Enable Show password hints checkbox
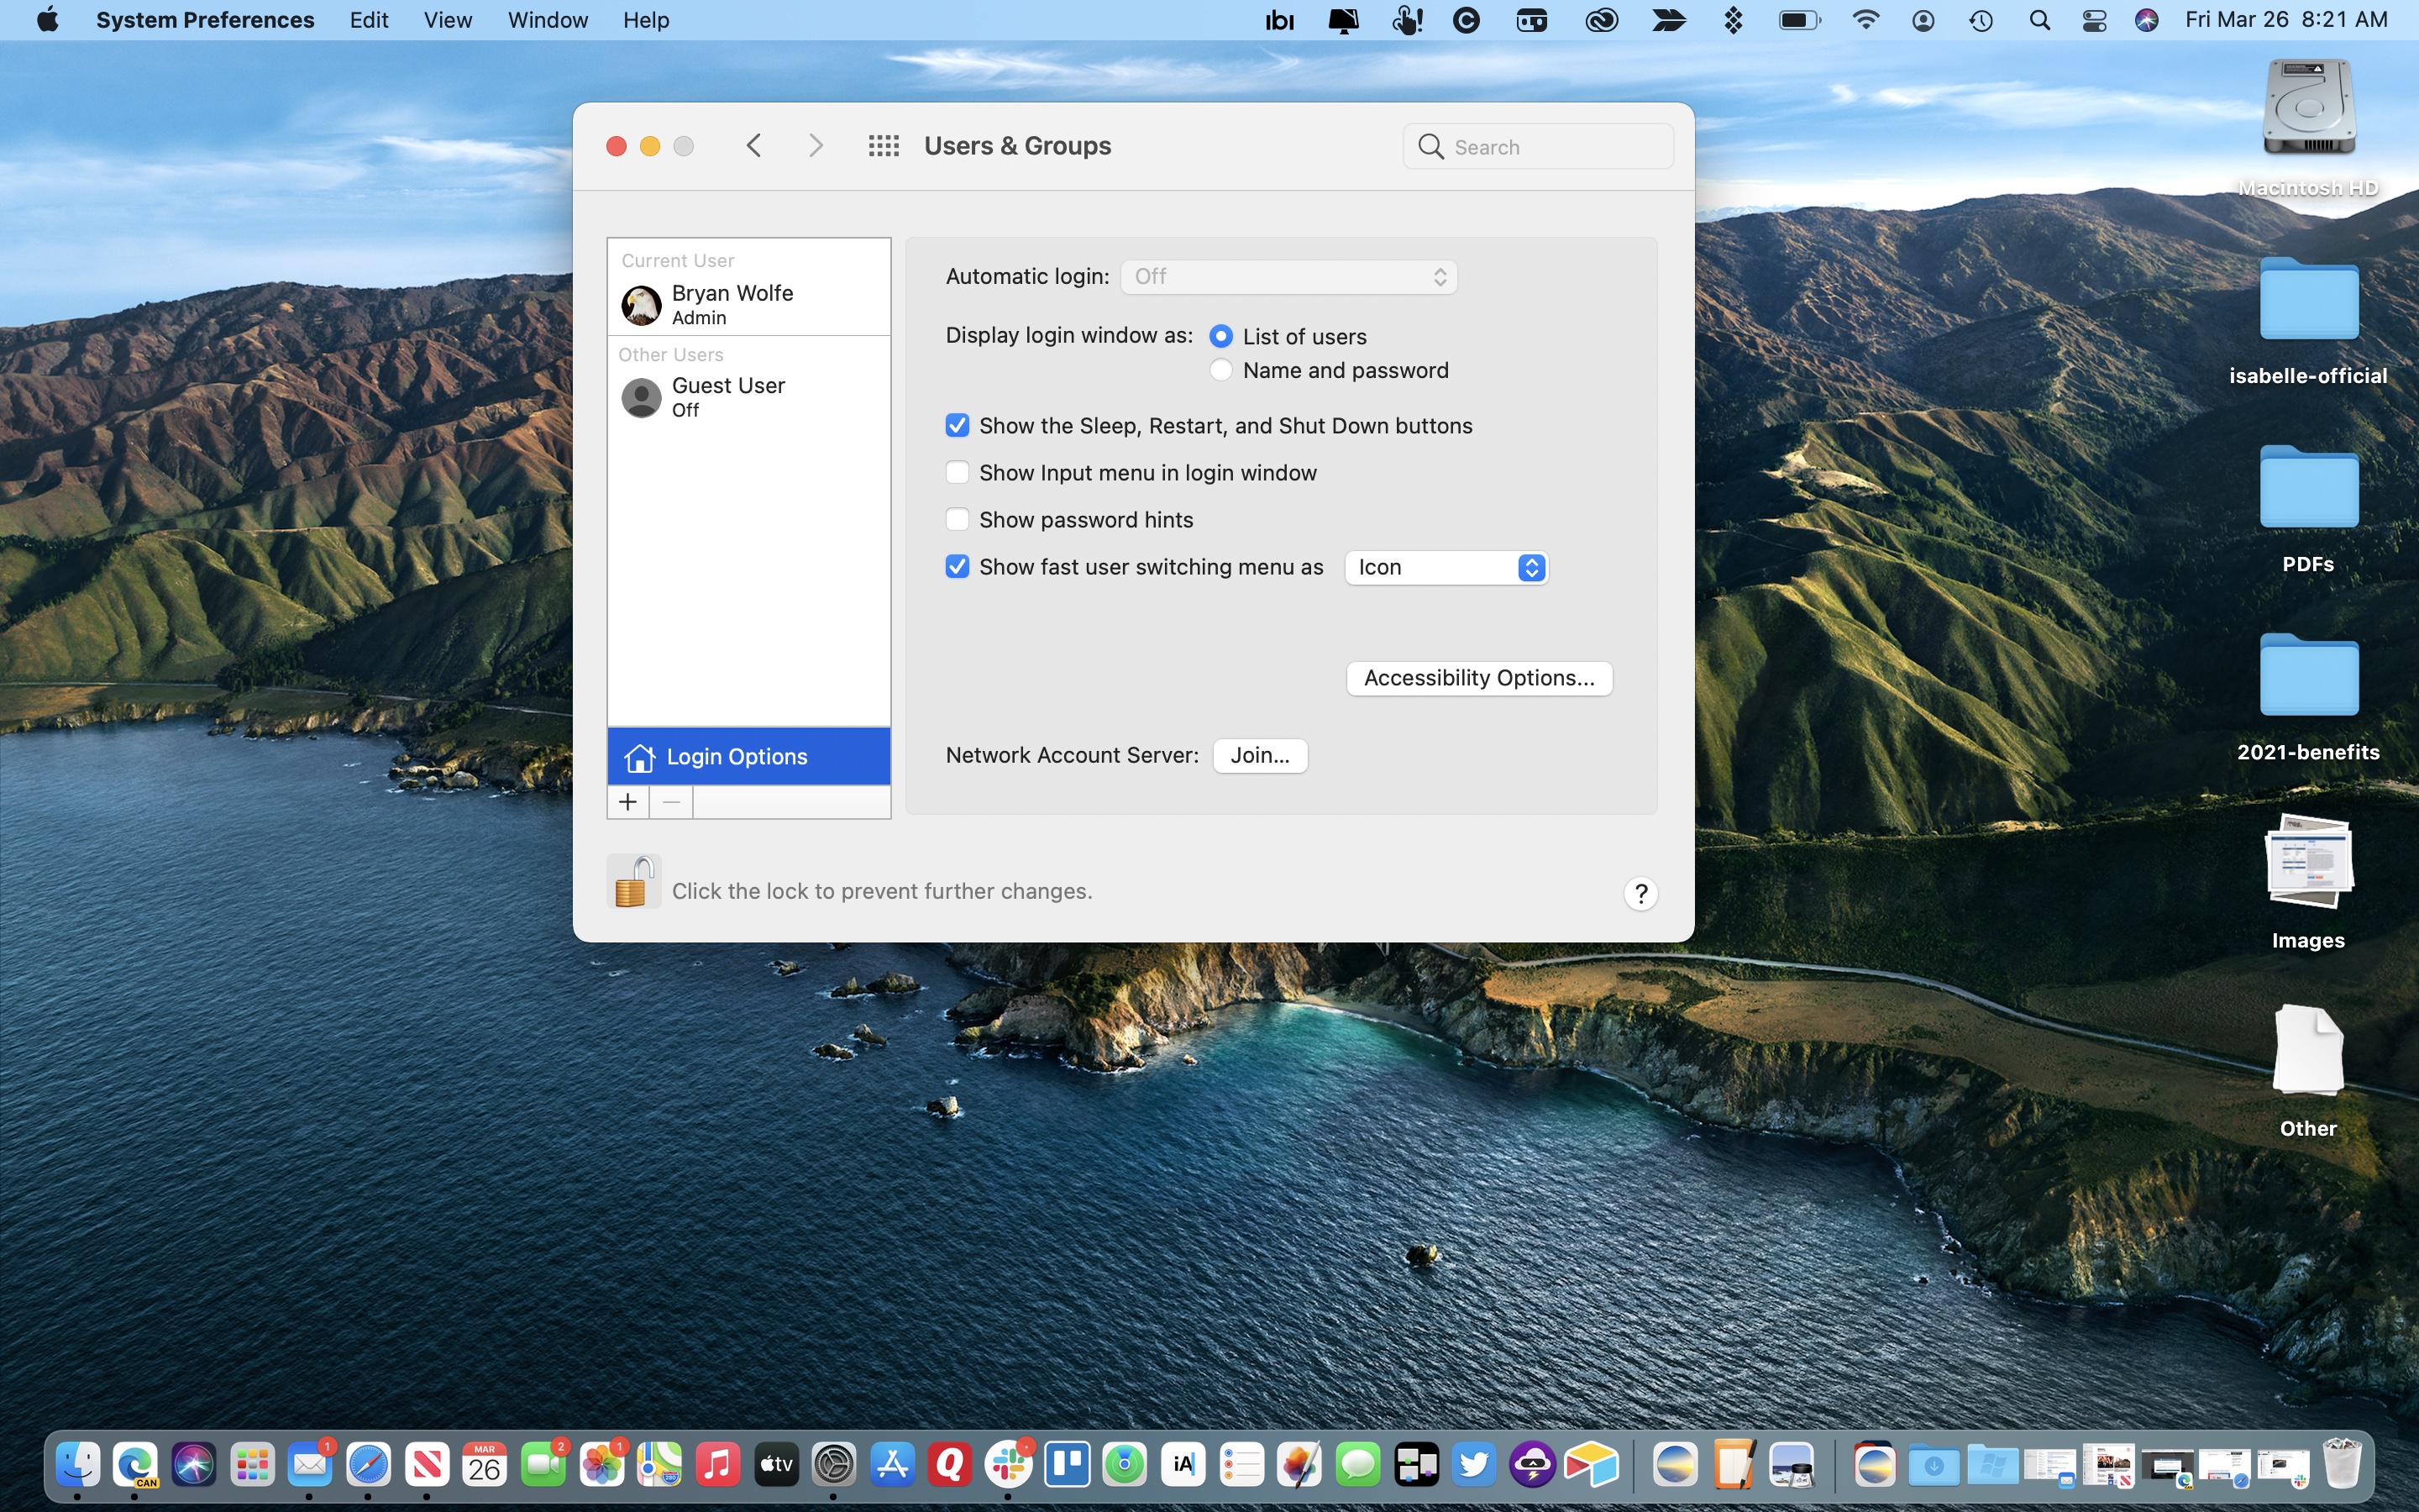This screenshot has width=2419, height=1512. tap(957, 519)
